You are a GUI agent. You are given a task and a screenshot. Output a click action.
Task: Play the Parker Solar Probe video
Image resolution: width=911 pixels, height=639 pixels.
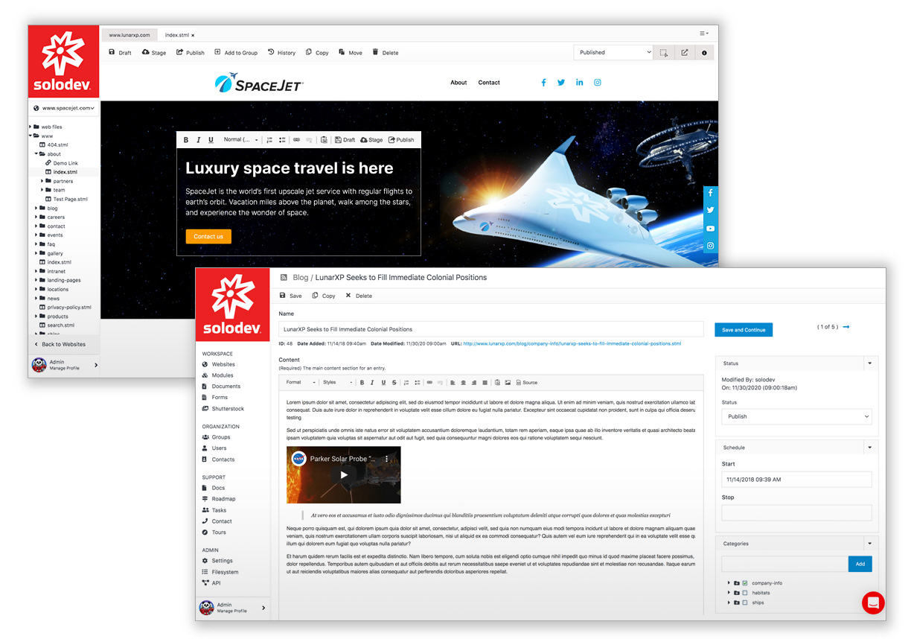point(343,475)
